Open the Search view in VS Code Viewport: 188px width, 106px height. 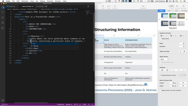click(3, 12)
